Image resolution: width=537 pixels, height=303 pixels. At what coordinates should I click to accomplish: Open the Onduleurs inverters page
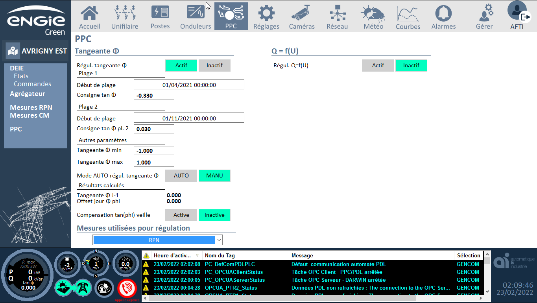coord(196,17)
